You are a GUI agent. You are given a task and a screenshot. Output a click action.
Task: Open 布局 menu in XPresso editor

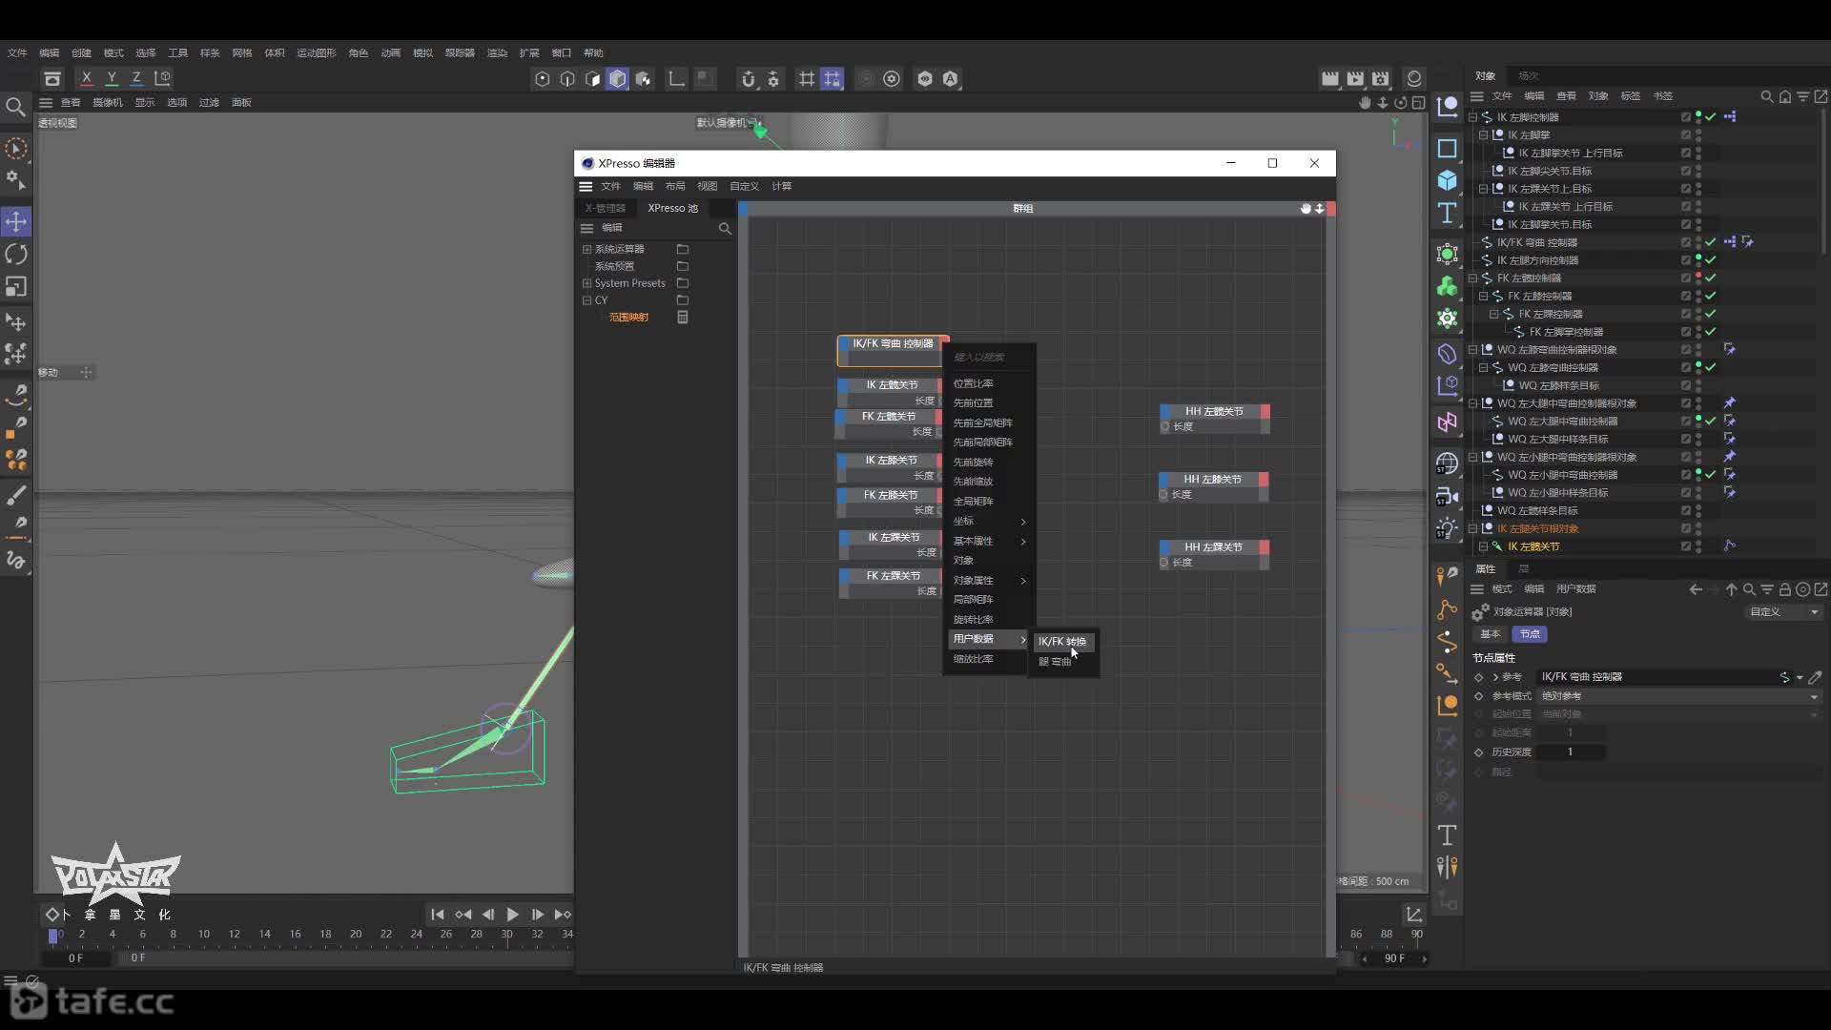pos(675,186)
